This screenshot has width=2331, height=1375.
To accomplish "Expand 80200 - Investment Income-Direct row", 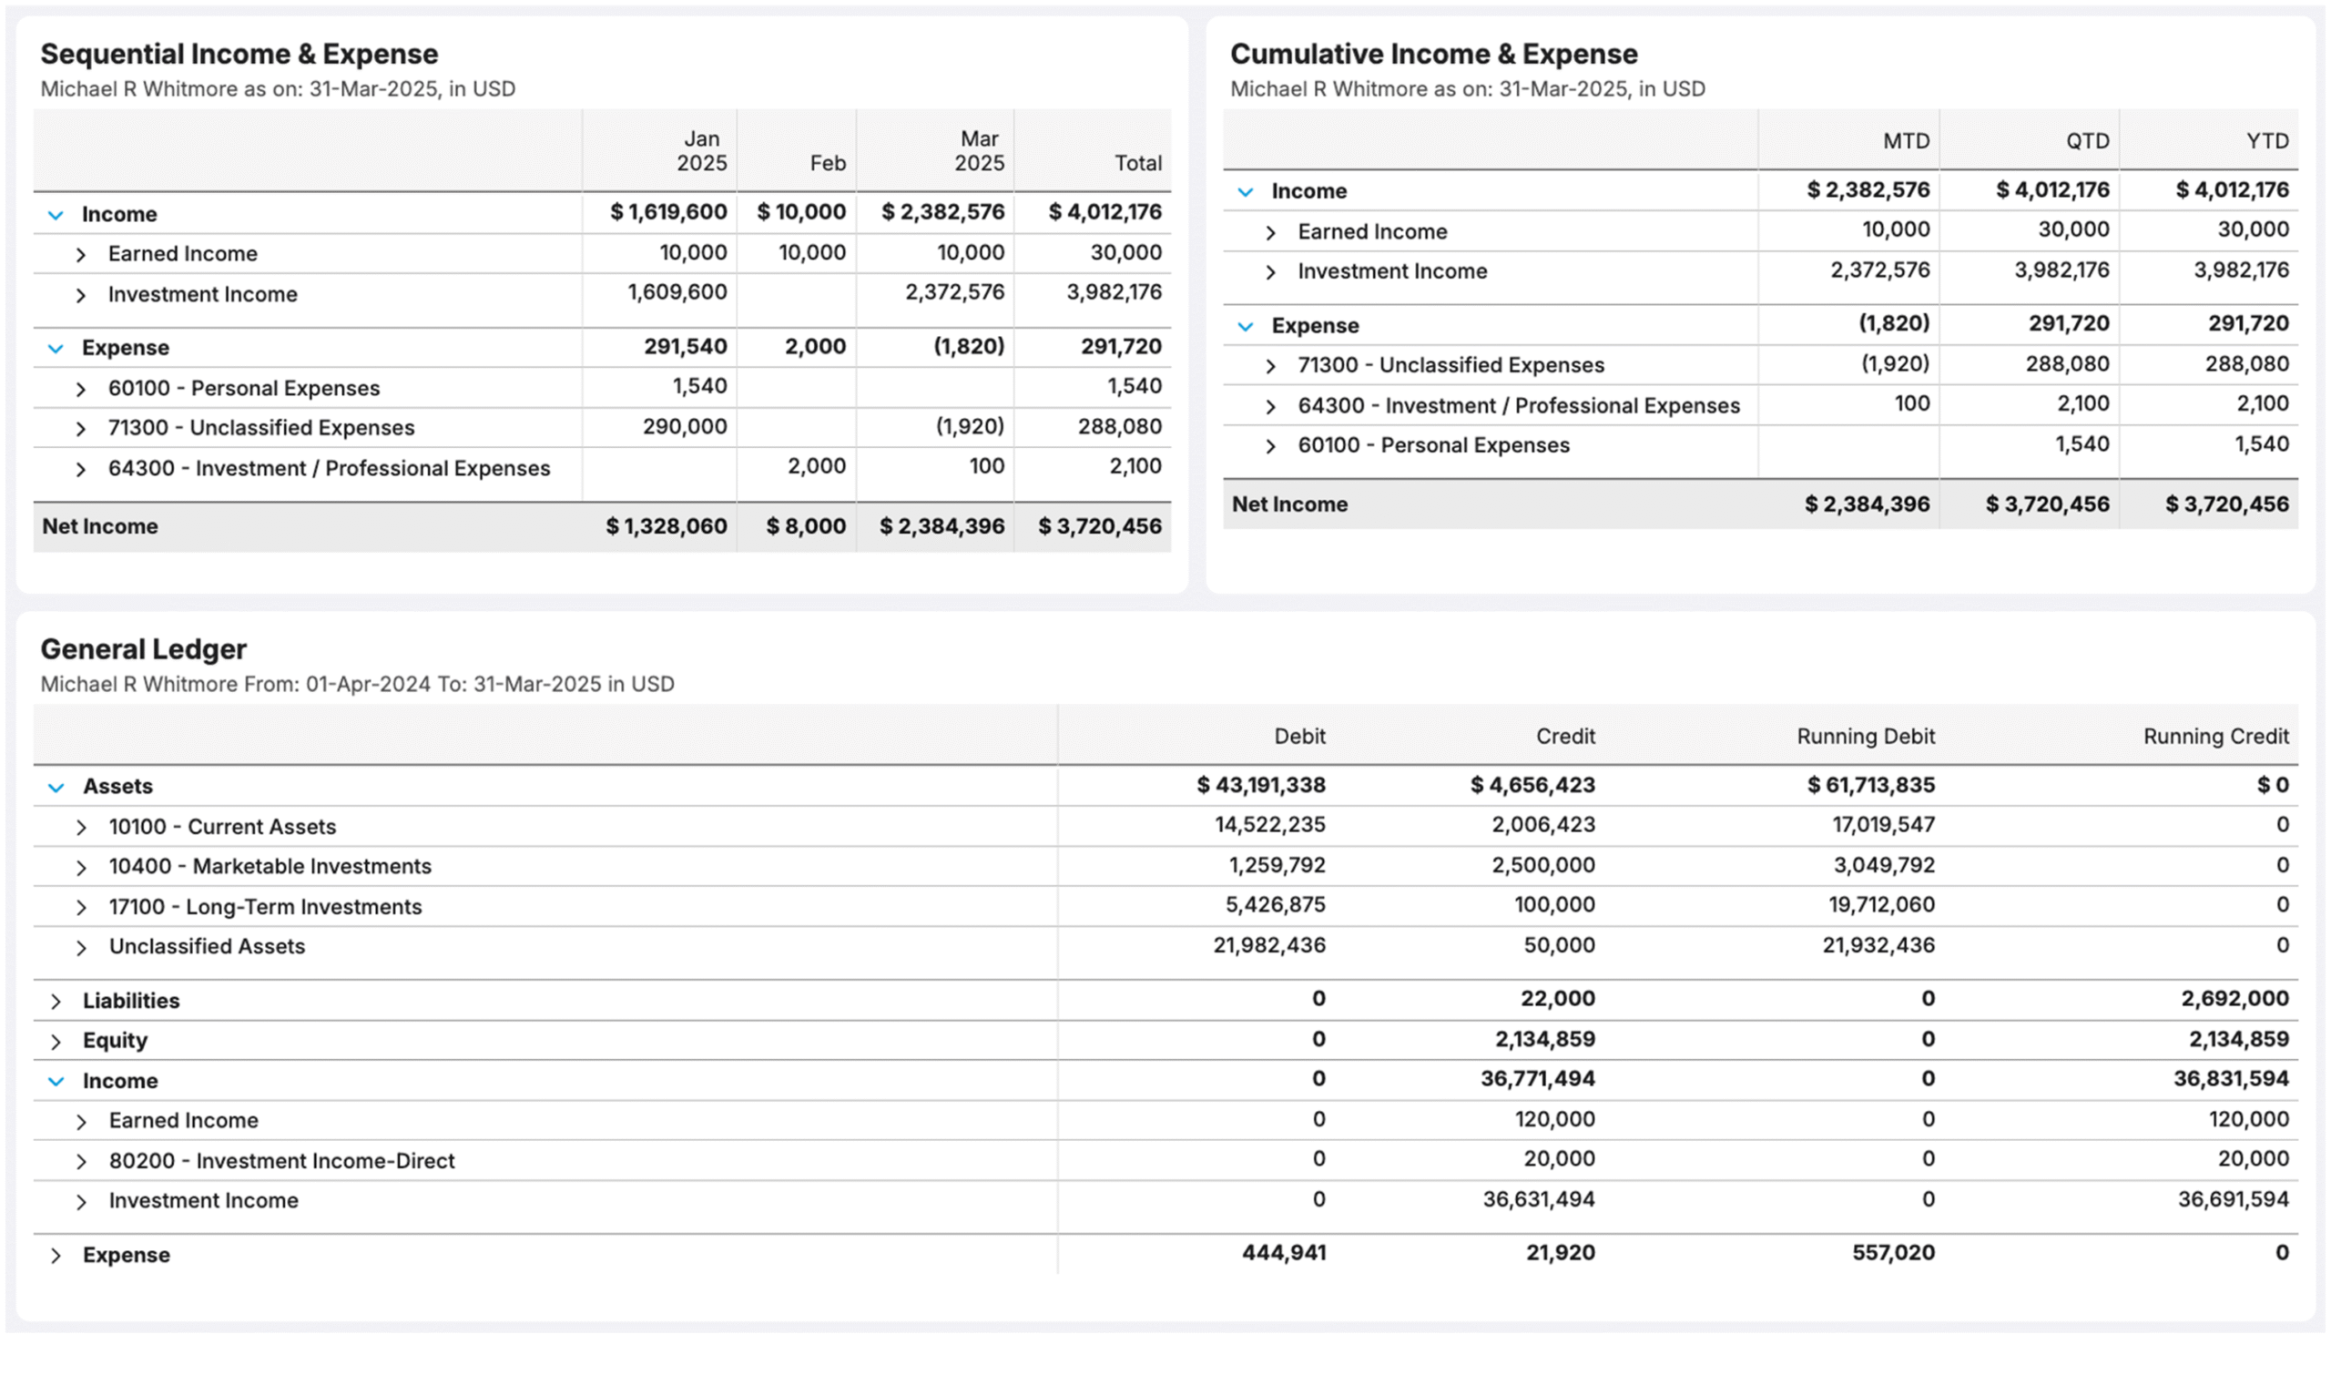I will [82, 1159].
